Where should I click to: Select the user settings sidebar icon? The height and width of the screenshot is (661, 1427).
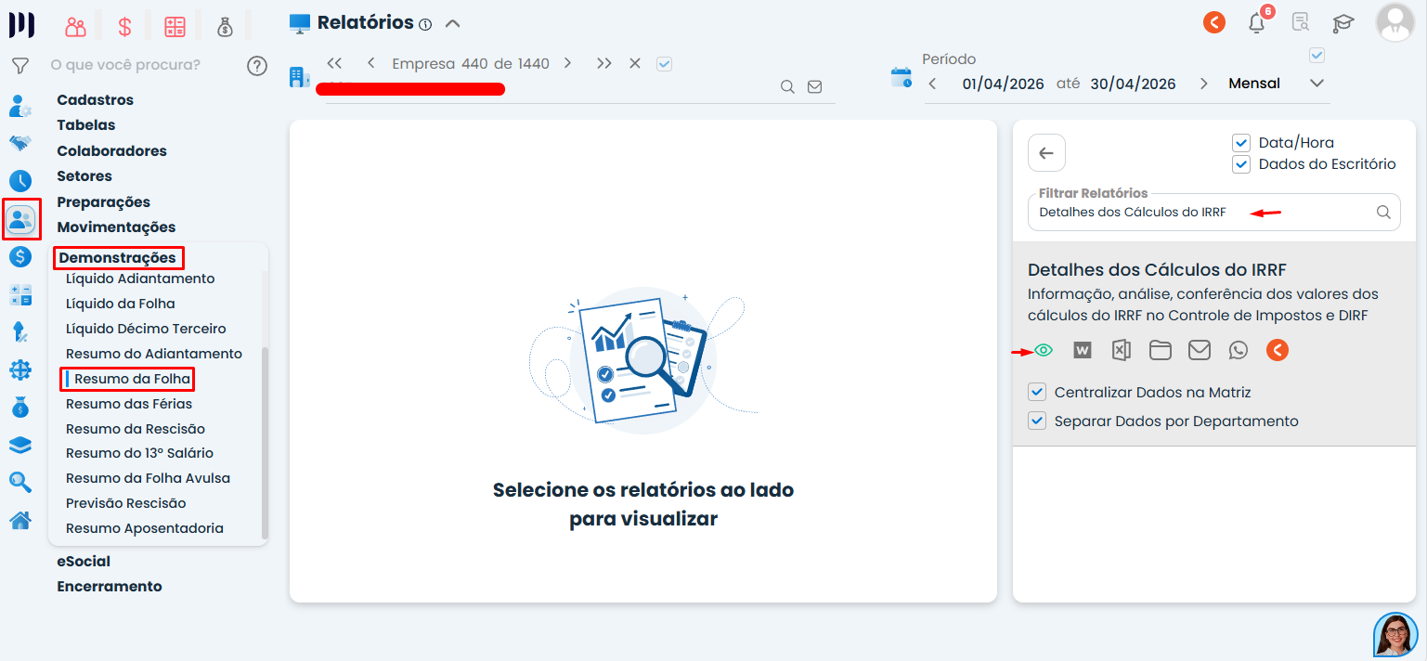(19, 106)
